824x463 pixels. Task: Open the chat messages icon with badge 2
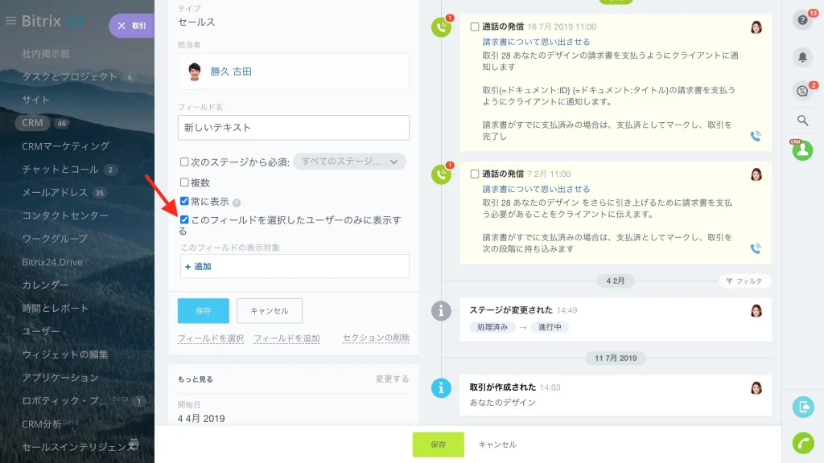802,91
